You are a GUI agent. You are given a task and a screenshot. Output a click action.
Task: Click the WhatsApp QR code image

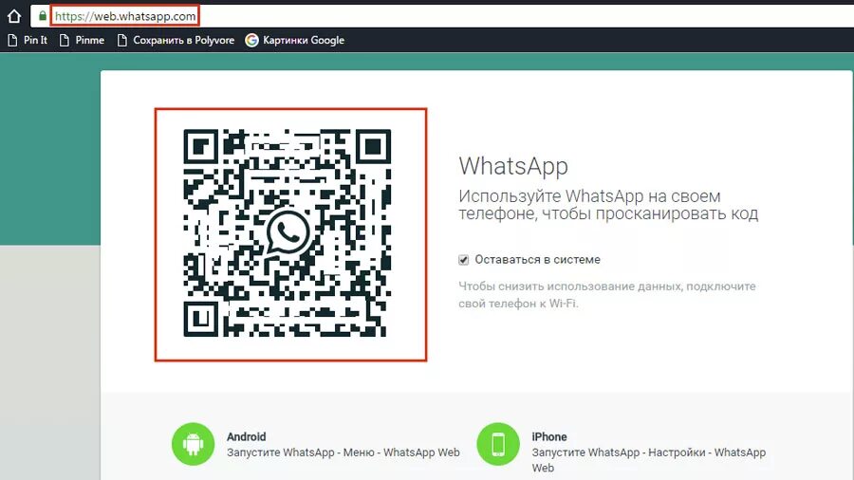point(287,233)
